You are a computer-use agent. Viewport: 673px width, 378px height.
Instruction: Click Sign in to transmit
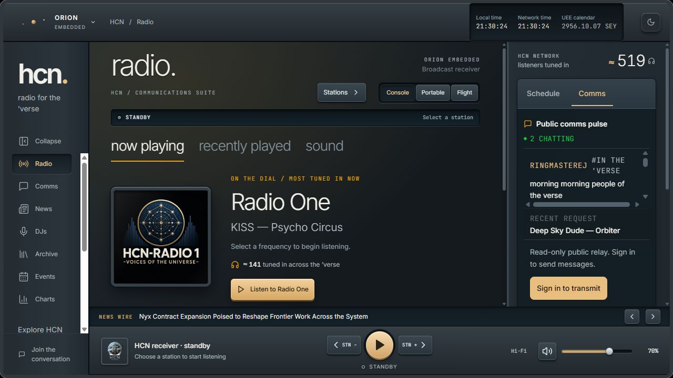tap(568, 288)
